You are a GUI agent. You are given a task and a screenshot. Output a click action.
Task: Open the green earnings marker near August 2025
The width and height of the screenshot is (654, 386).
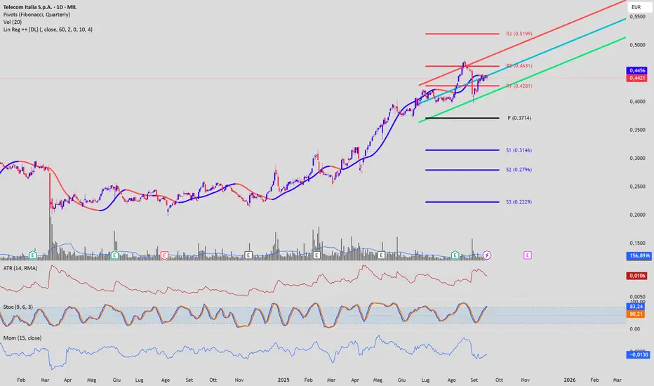[455, 255]
